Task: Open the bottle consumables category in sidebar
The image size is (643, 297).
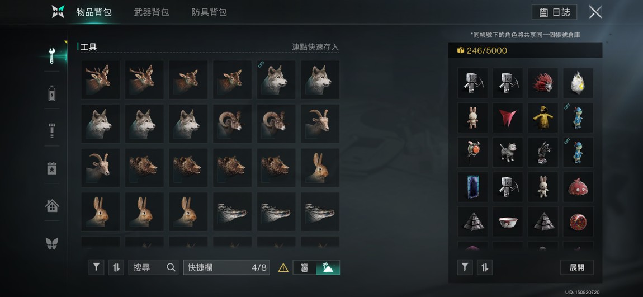Action: point(51,93)
